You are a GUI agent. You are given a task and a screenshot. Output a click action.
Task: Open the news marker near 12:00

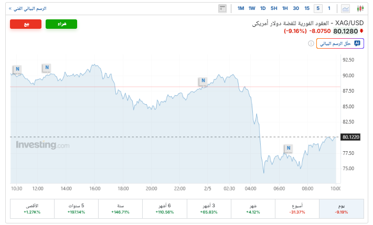click(47, 67)
